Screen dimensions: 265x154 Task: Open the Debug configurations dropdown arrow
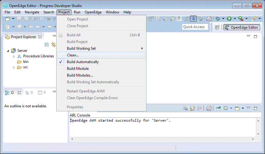pos(223,19)
